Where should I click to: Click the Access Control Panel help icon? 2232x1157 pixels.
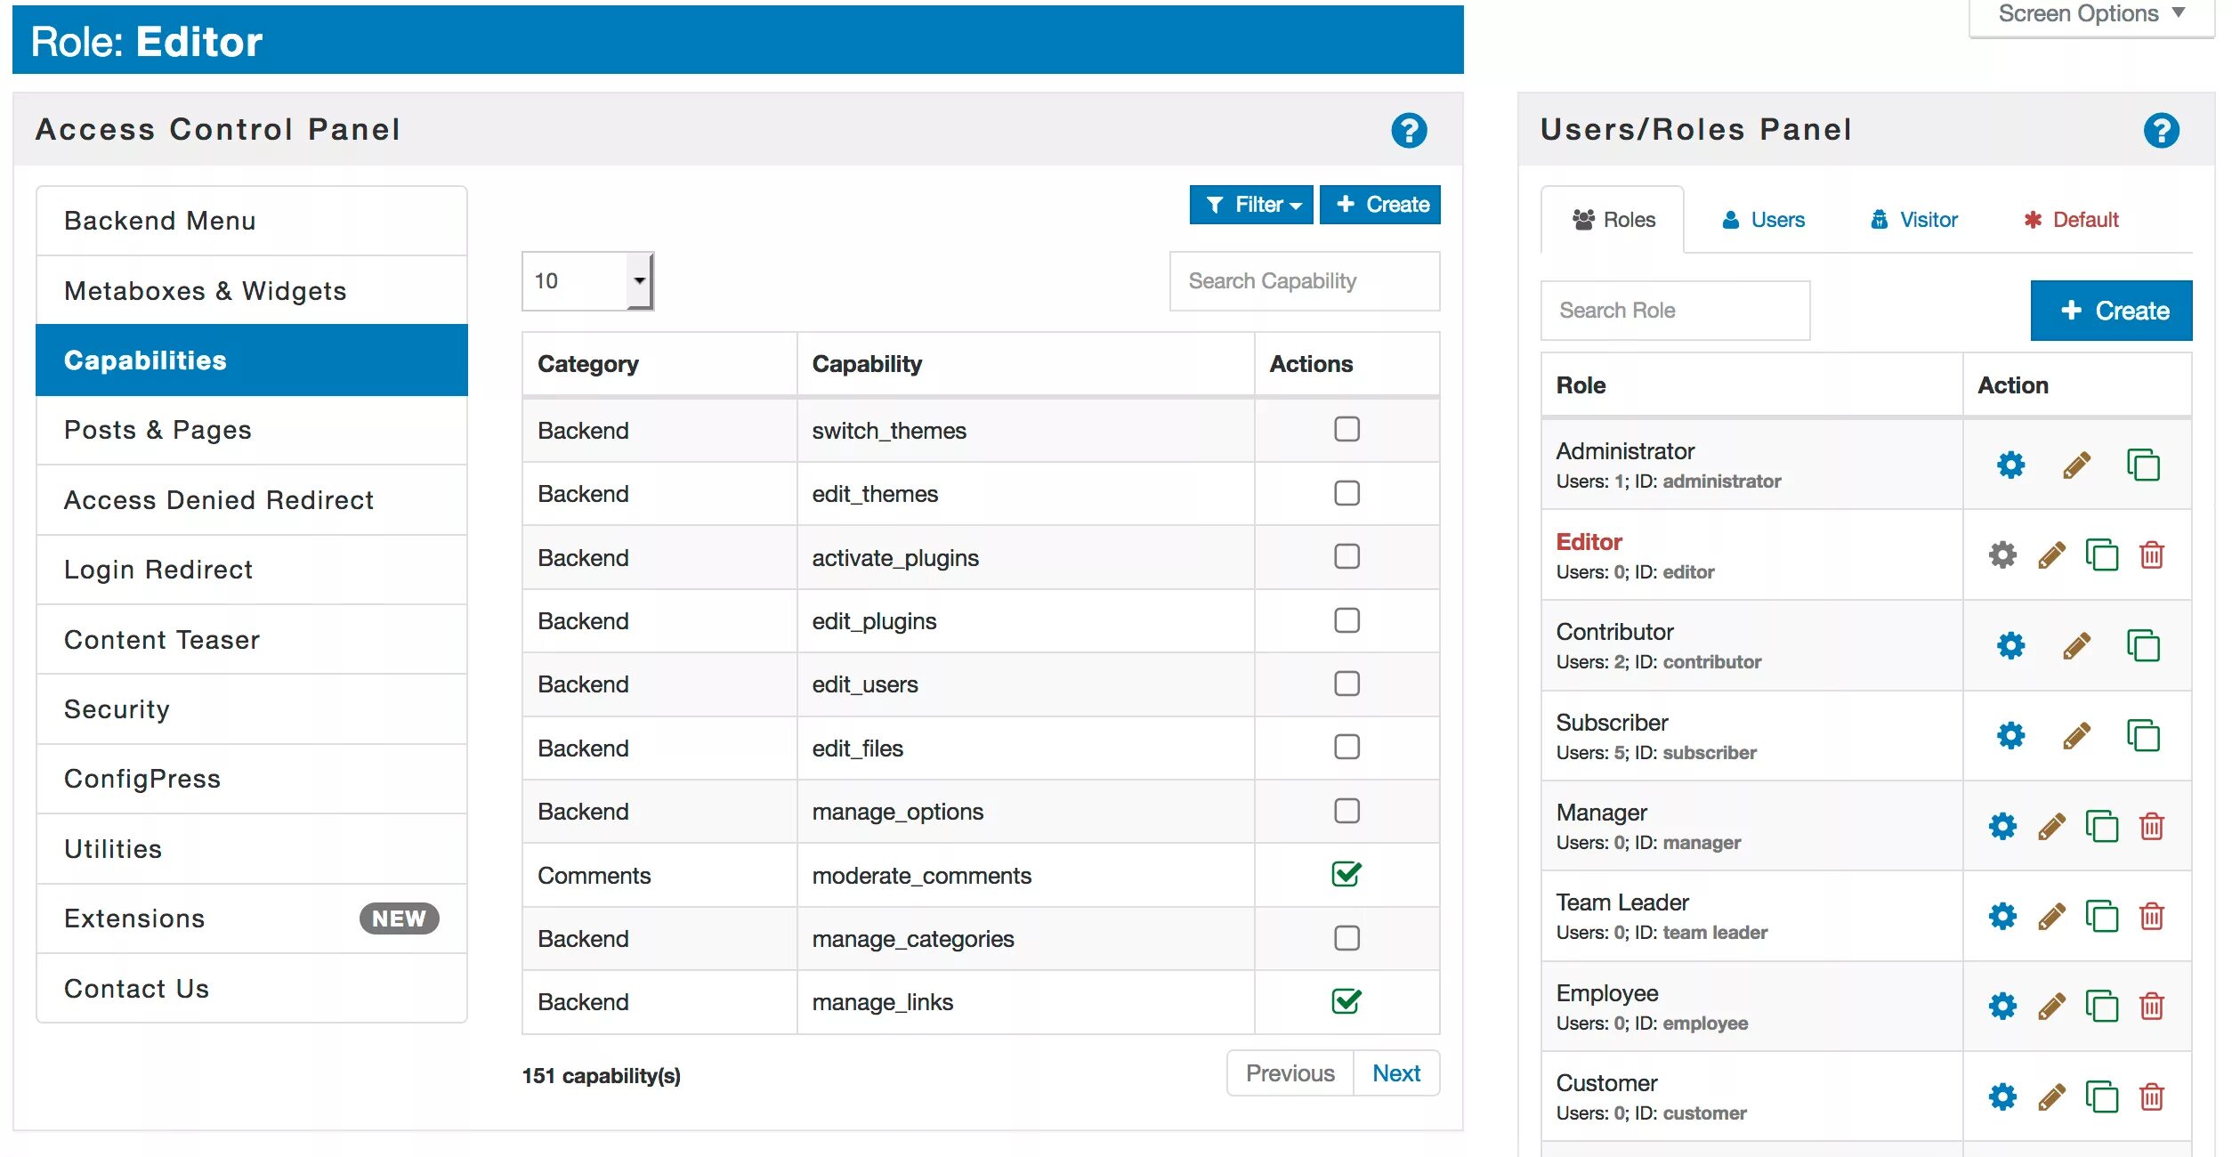[1408, 131]
